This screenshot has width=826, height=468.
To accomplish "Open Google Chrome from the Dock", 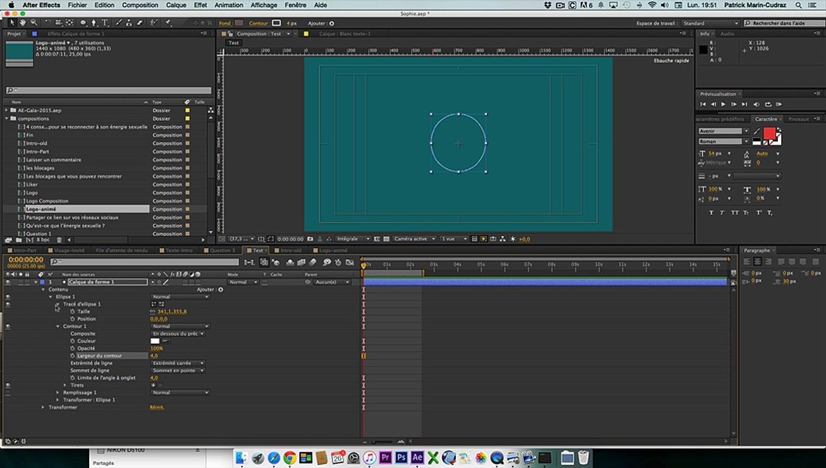I will [x=289, y=458].
